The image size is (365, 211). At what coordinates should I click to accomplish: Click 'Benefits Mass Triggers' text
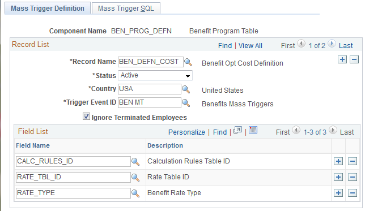(237, 104)
